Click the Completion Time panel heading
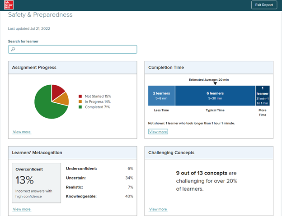This screenshot has height=216, width=282. pos(166,68)
